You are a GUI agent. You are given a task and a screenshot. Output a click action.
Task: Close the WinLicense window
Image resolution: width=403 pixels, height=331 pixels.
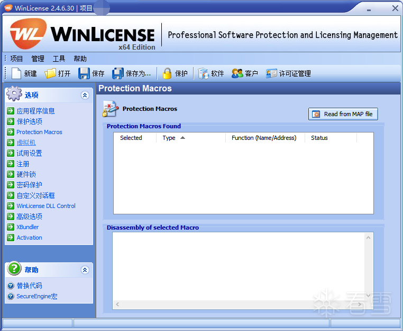(x=395, y=8)
